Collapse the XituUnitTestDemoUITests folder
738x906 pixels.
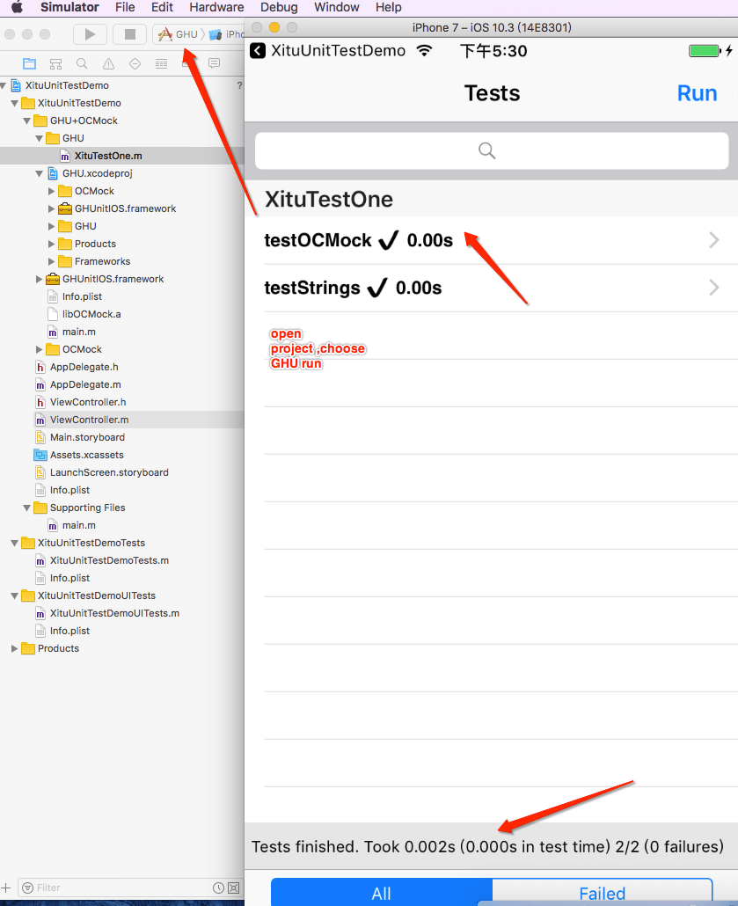[15, 595]
